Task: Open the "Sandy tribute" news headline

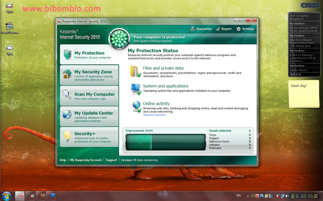Action: pyautogui.click(x=298, y=70)
